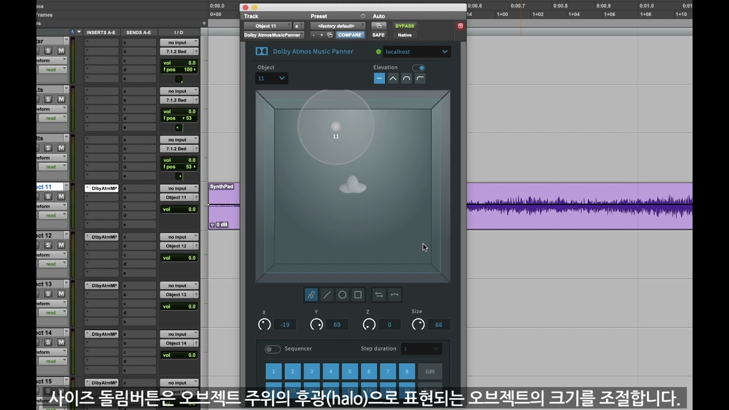729x410 pixels.
Task: Toggle the COMPARE button
Action: point(350,35)
